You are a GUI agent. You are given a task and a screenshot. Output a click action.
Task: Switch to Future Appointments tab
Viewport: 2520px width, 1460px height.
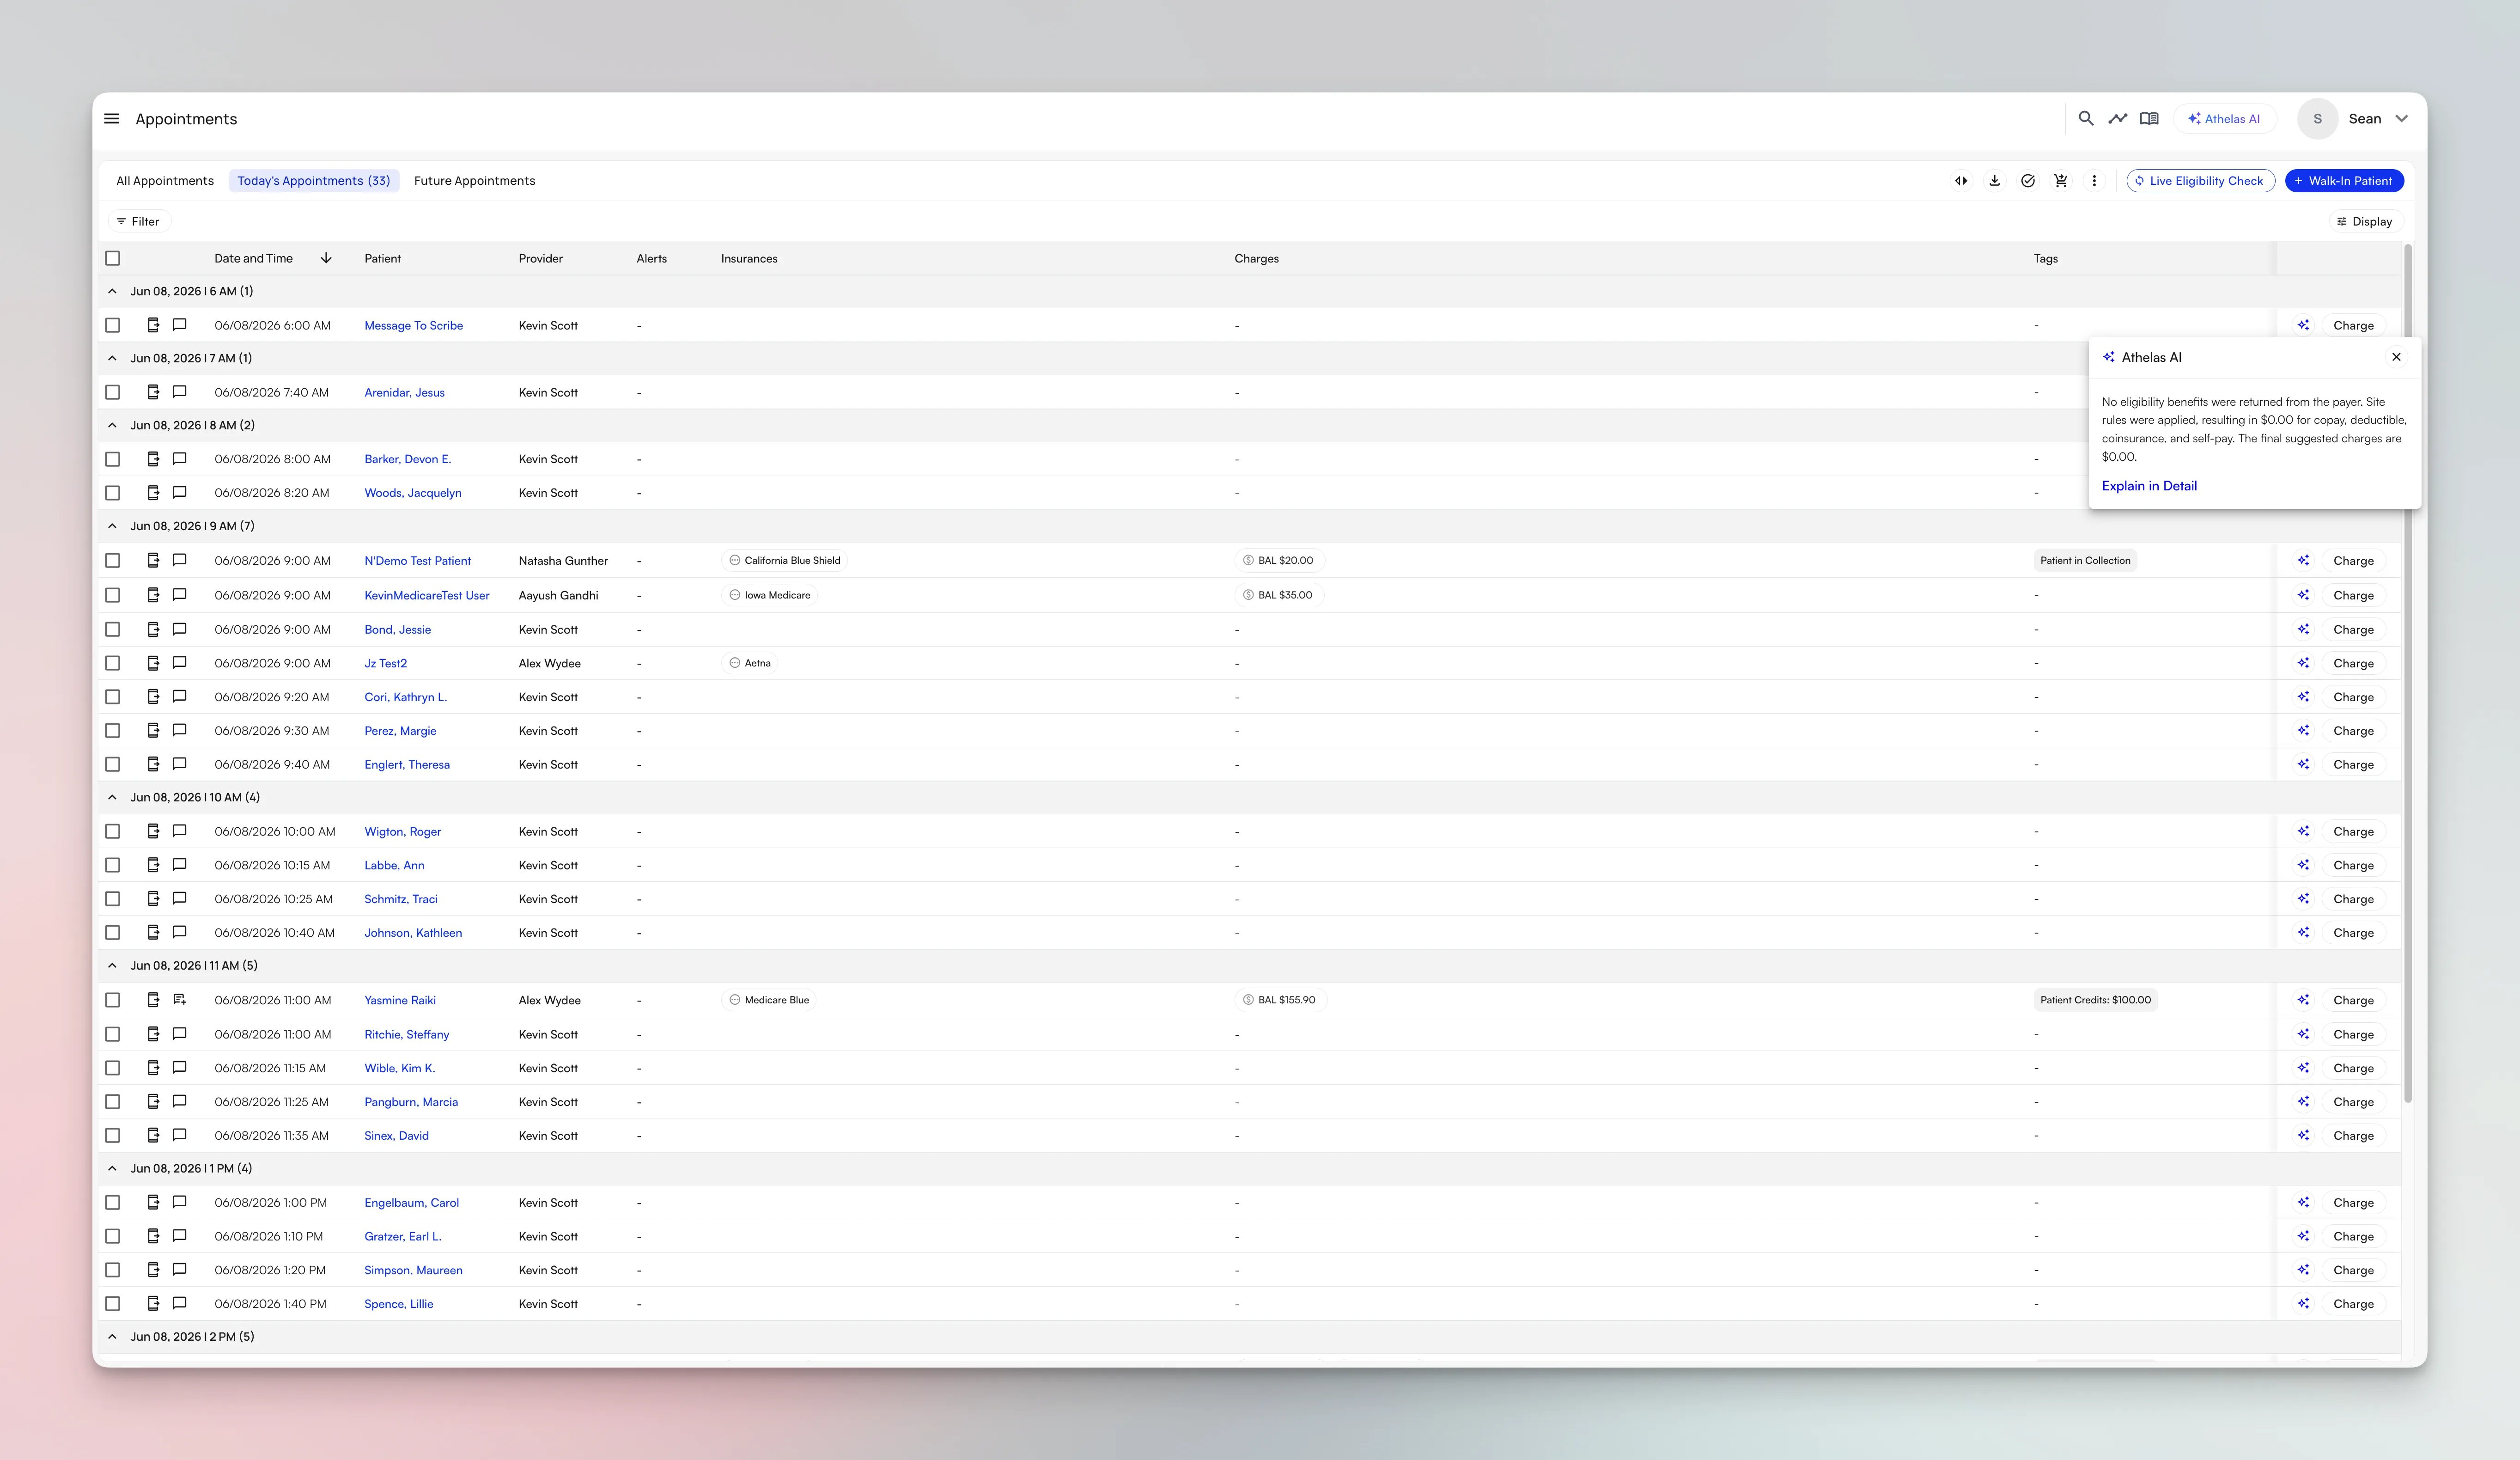(x=475, y=181)
